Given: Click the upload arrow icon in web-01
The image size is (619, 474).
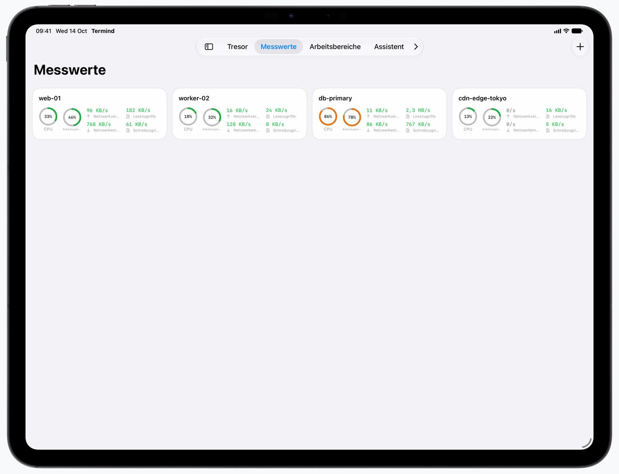Looking at the screenshot, I should click(88, 117).
